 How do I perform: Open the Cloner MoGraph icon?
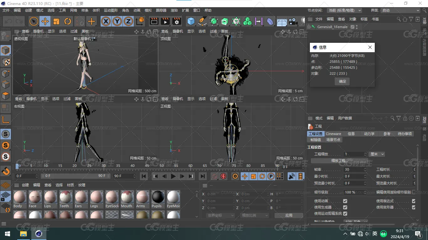(248, 21)
